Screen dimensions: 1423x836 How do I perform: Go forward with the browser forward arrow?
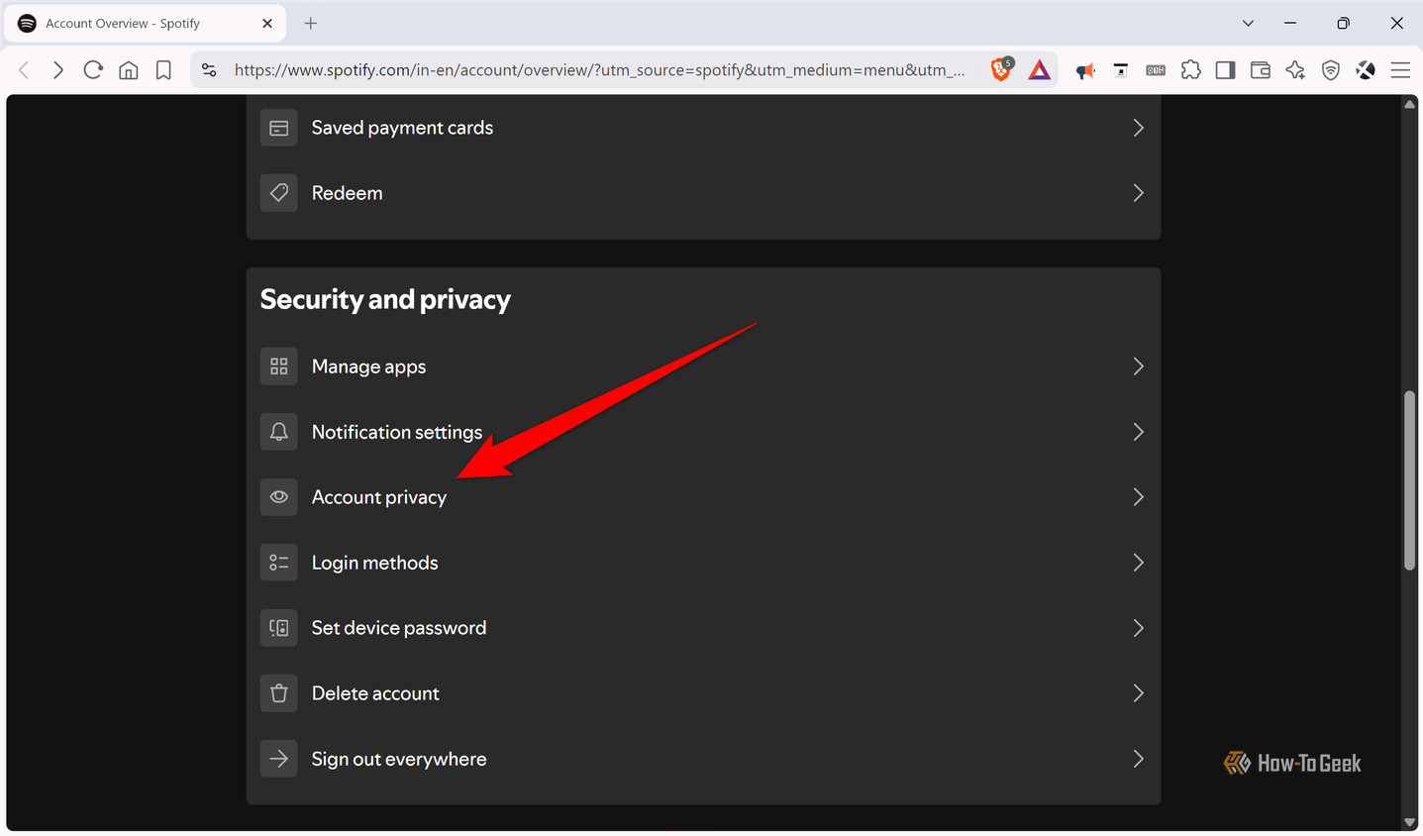pos(58,70)
